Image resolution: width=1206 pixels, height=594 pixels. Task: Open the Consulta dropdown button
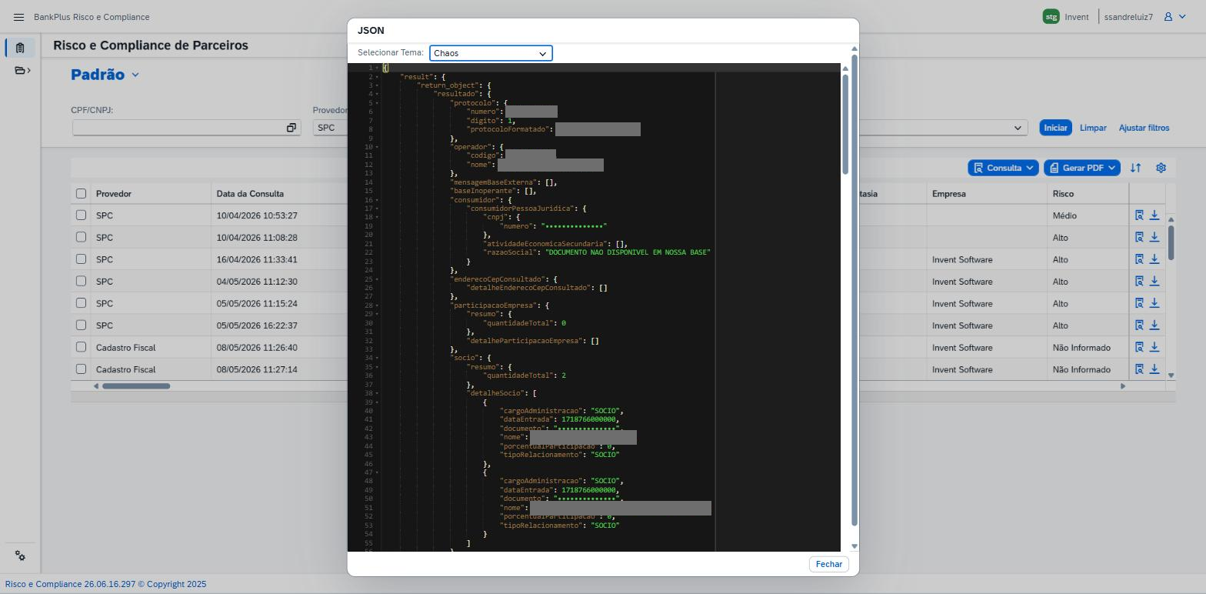(1003, 168)
